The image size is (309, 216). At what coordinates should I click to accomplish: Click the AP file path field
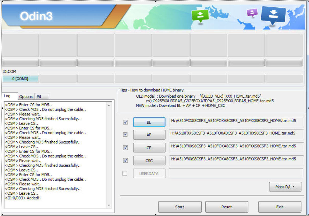[236, 134]
